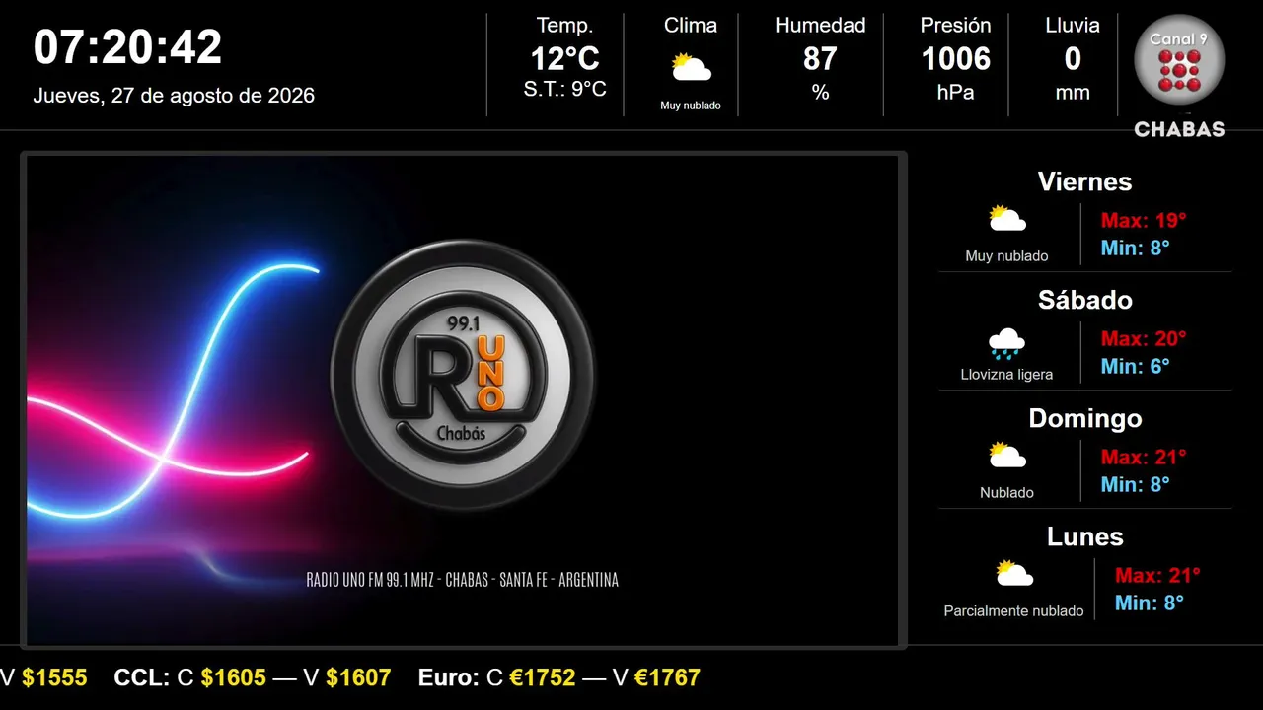Click Viernes Max: 19° value
This screenshot has height=710, width=1263.
tap(1144, 220)
